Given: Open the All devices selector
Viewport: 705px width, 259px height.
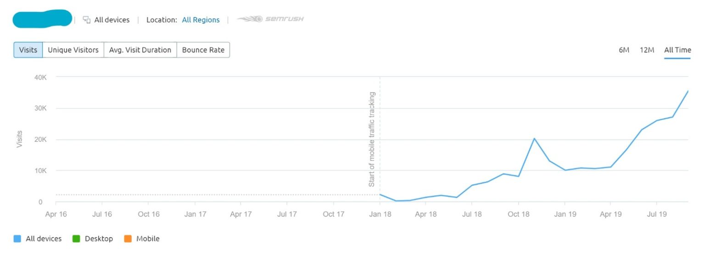Looking at the screenshot, I should 112,20.
